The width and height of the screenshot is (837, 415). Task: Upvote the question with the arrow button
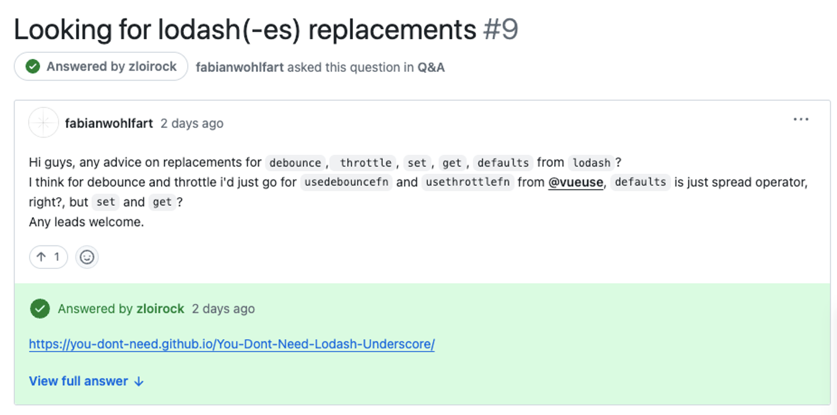tap(48, 257)
